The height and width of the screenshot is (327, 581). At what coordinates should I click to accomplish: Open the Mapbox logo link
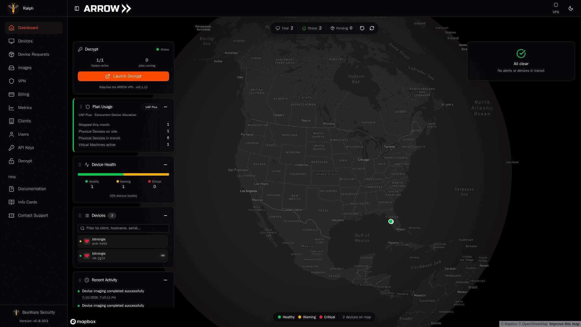click(83, 322)
